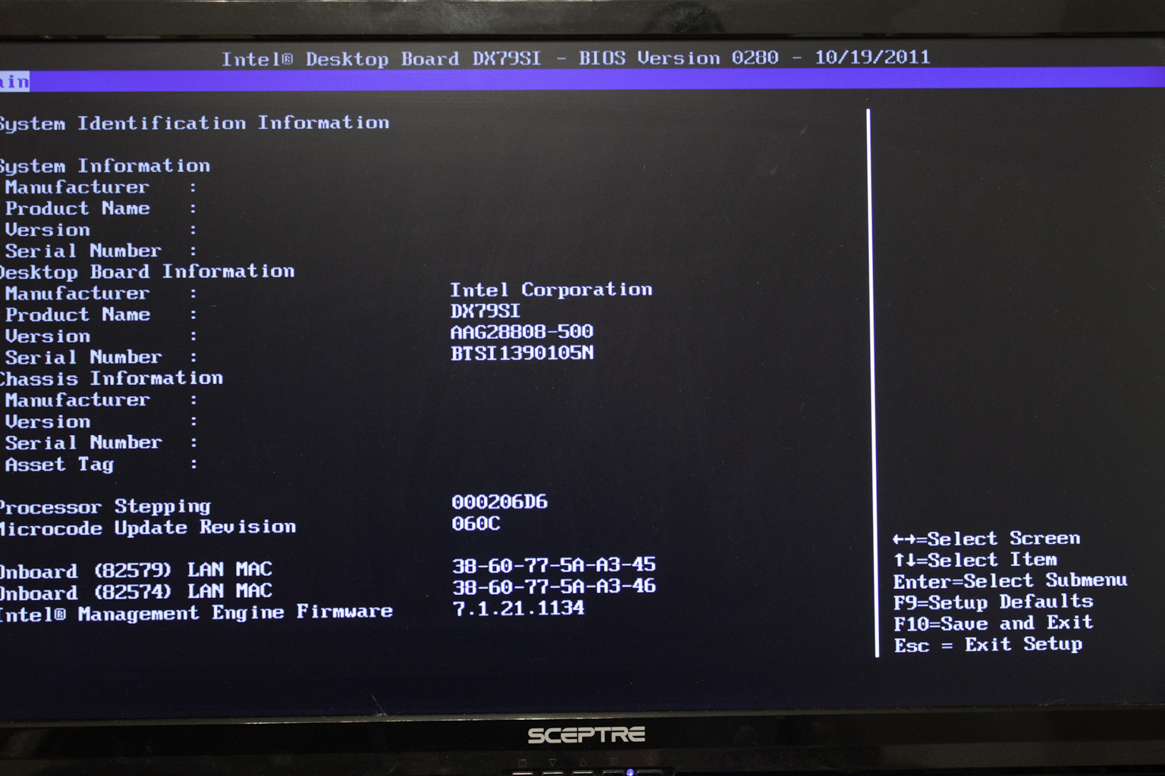Click Enter=Select Submenu hint

coord(1010,581)
